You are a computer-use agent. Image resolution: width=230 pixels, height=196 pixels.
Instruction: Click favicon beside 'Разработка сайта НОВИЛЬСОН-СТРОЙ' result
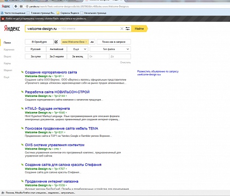pyautogui.click(x=23, y=92)
